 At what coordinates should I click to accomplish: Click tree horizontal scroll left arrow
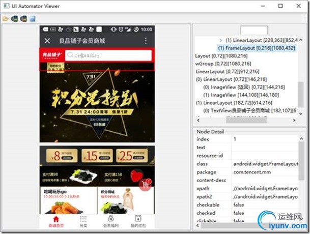tap(199, 120)
